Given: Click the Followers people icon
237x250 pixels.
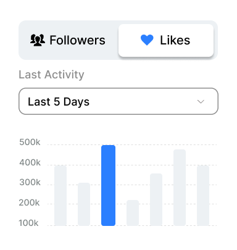Looking at the screenshot, I should (38, 40).
